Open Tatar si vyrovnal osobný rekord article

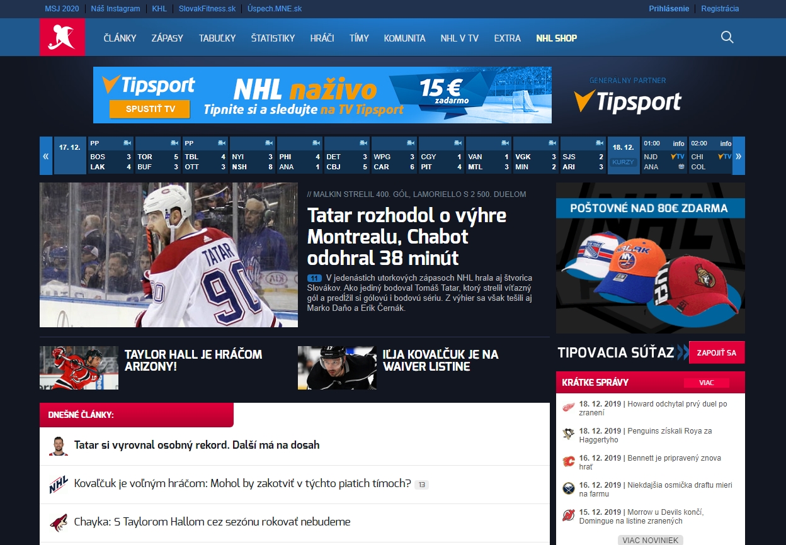click(x=197, y=445)
